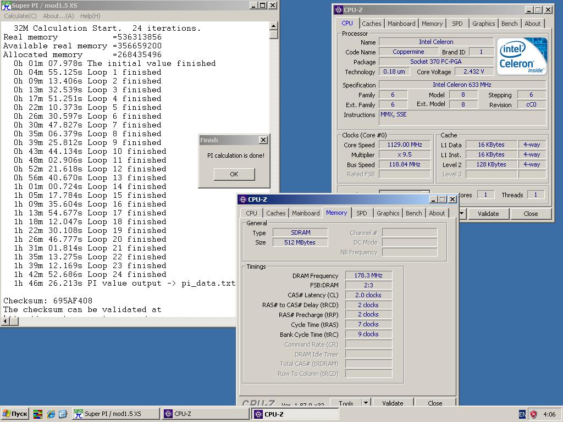Activate second CPU-Z taskbar button
This screenshot has width=563, height=422.
tap(295, 414)
